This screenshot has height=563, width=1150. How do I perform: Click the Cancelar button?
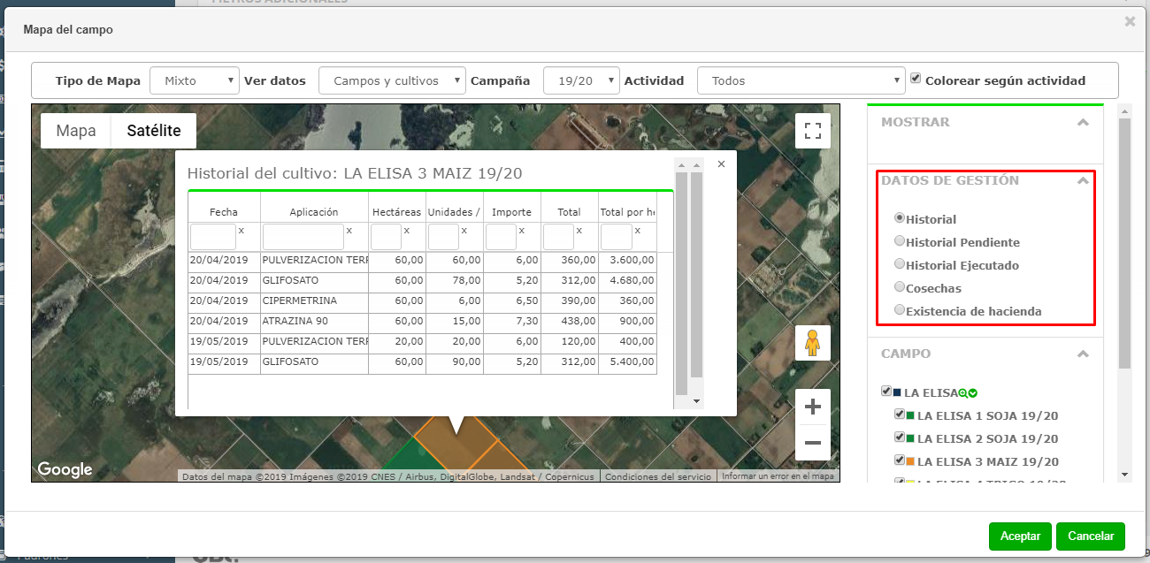click(x=1091, y=536)
